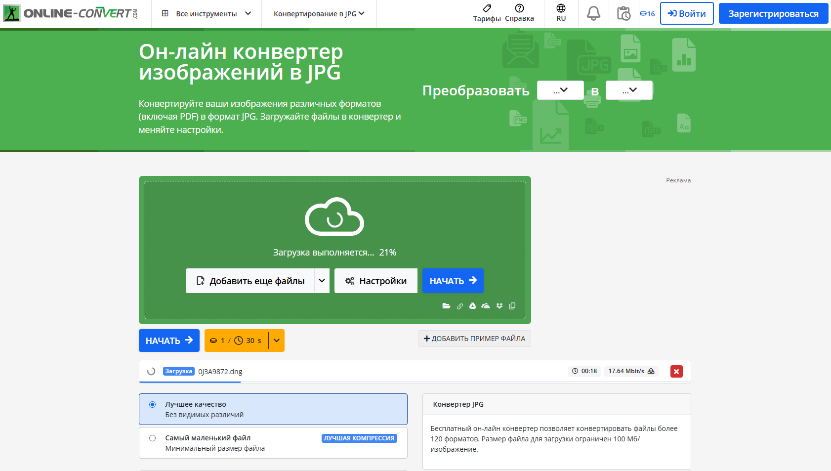
Task: Open the Справка help icon
Action: [519, 8]
